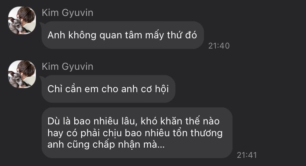Select the second Kim Gyuvin sender name
The image size is (306, 166).
coord(67,67)
